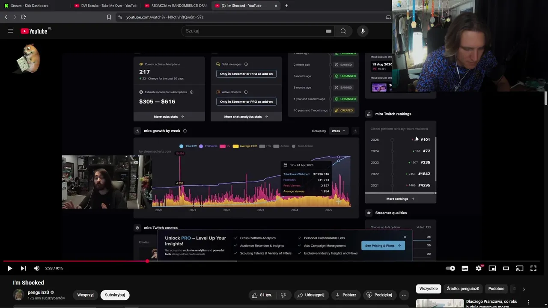Toggle the Total HW legend series
Screen dimensions: 548x308
pos(188,146)
